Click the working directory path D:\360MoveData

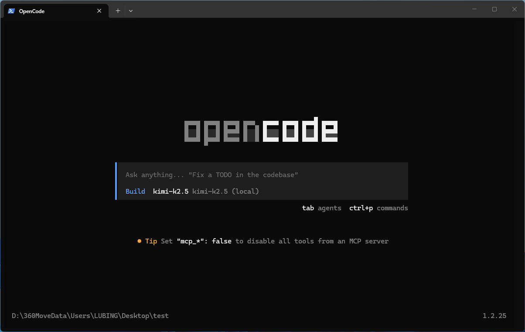pos(90,316)
